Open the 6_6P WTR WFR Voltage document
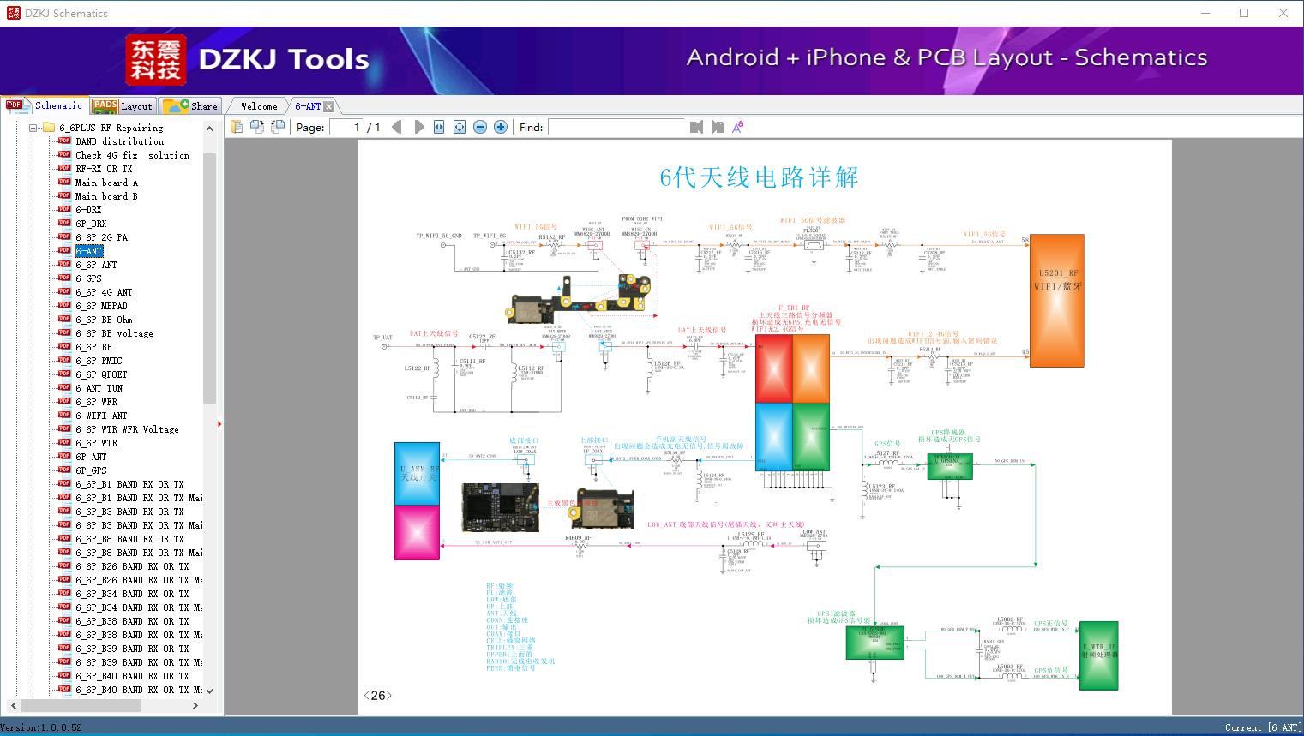 [127, 429]
